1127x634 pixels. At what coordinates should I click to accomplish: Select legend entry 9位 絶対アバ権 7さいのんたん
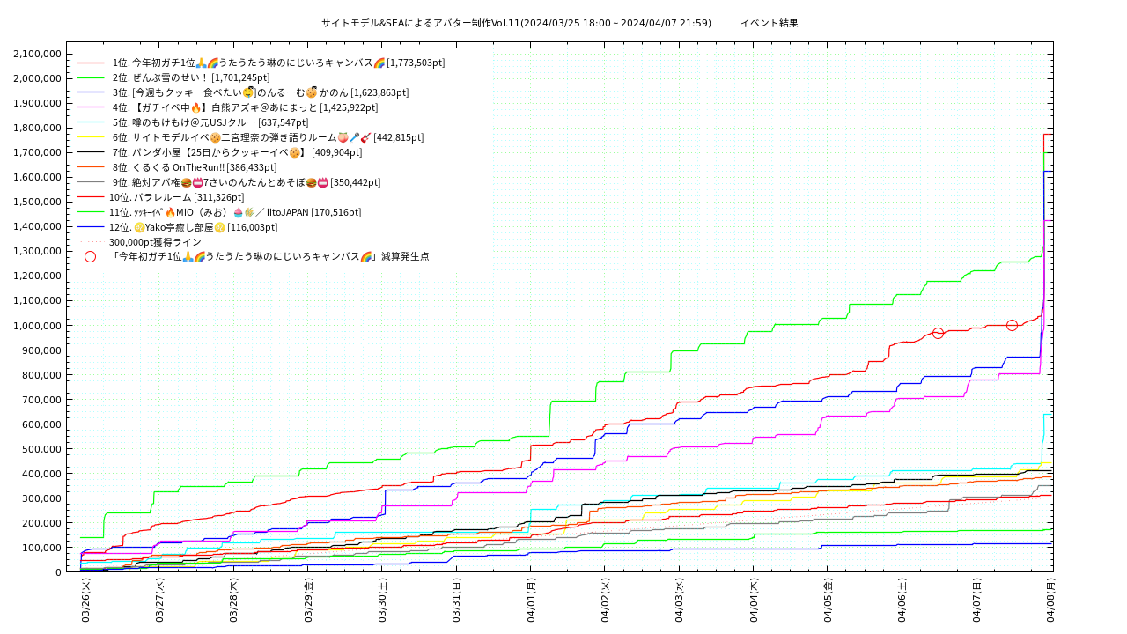247,182
